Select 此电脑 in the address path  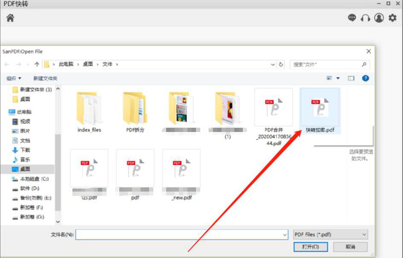66,64
